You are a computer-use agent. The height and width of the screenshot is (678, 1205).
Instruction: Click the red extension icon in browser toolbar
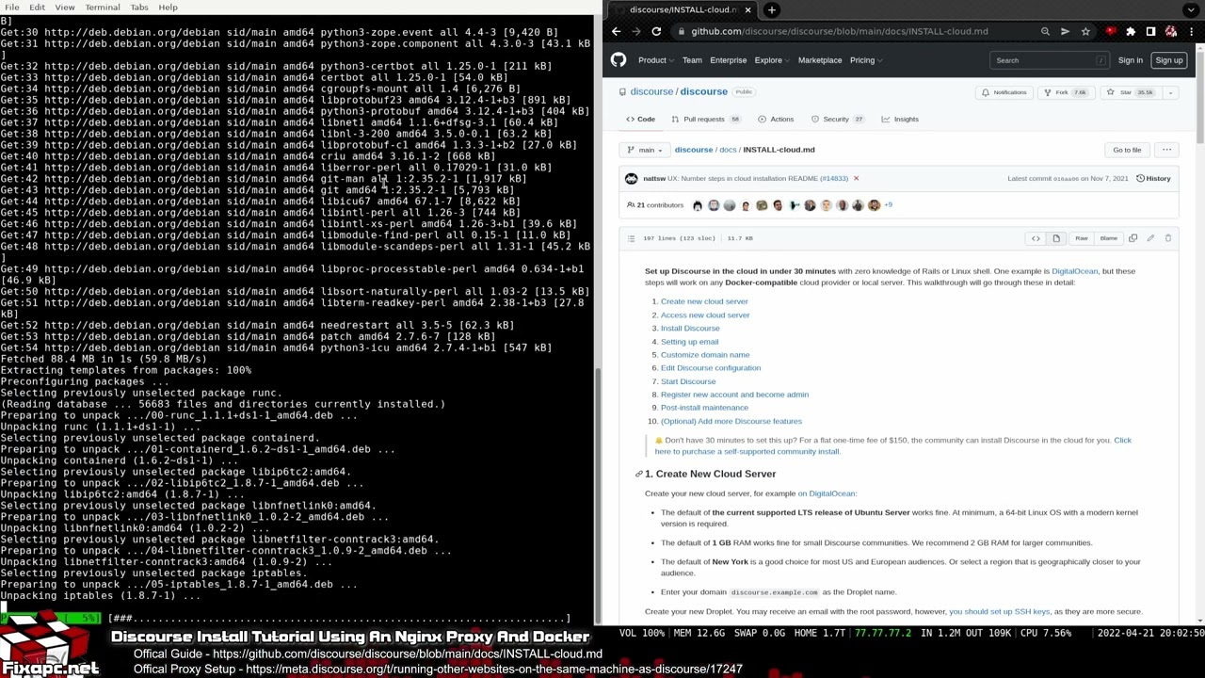(x=1111, y=31)
